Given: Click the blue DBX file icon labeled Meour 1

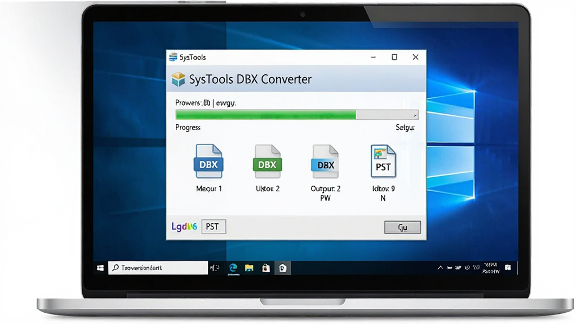Looking at the screenshot, I should click(x=208, y=161).
